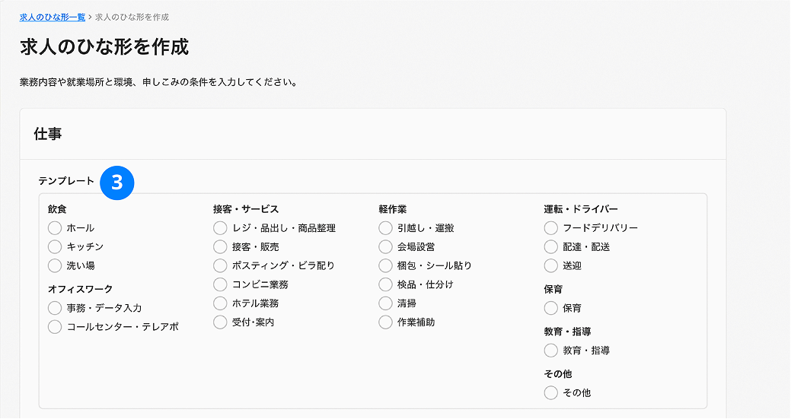Select the ホール radio button
Image resolution: width=791 pixels, height=419 pixels.
(x=55, y=228)
